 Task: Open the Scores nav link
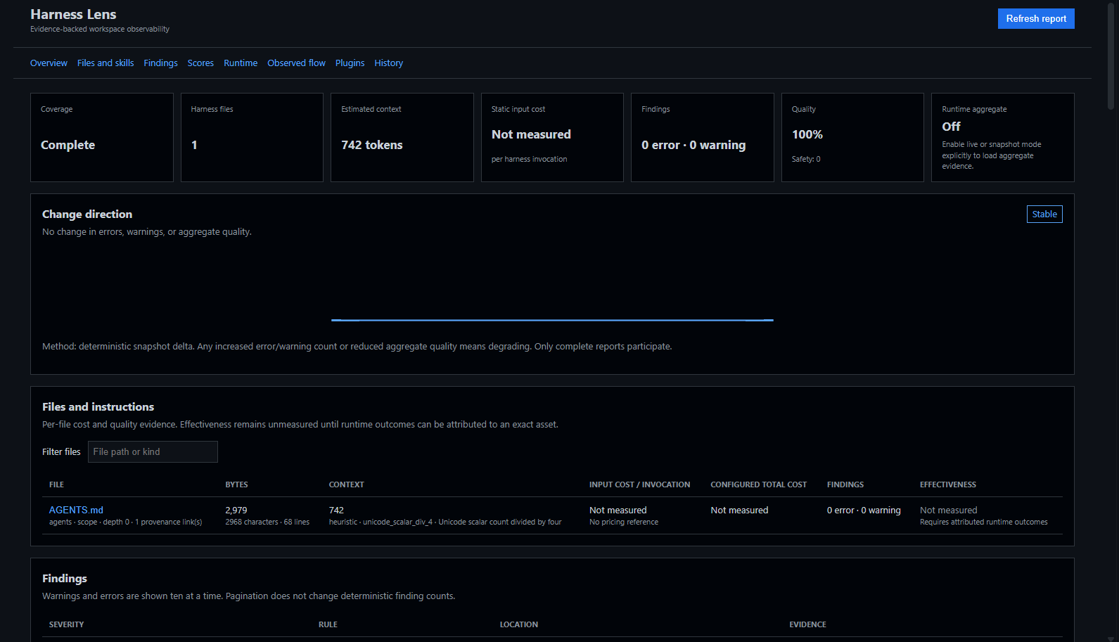(x=200, y=63)
